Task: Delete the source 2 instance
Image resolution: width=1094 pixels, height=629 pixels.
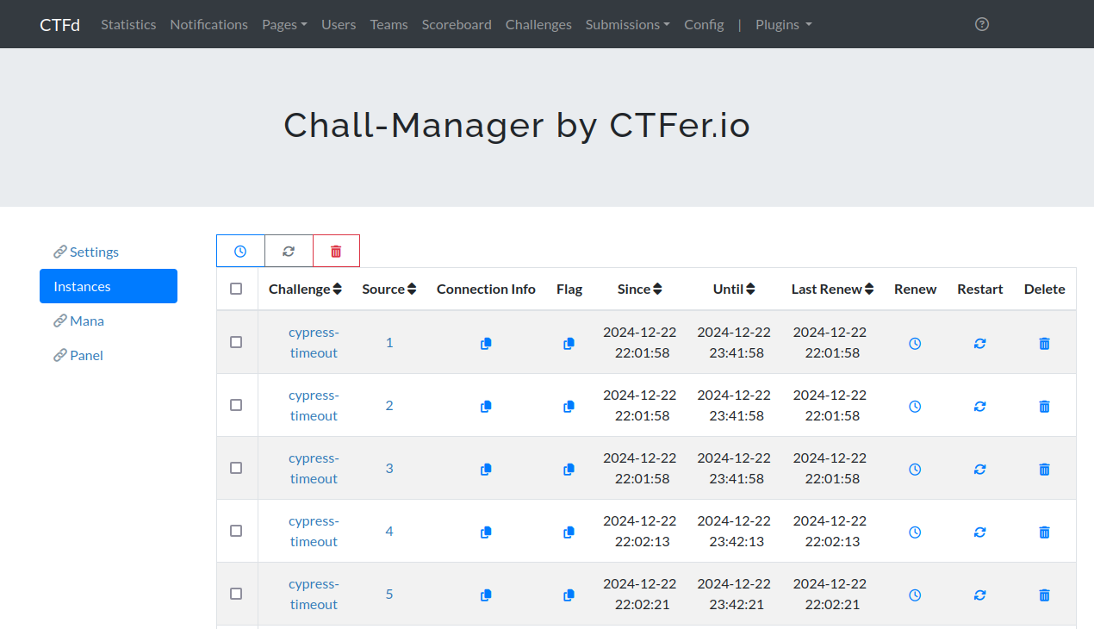Action: 1044,406
